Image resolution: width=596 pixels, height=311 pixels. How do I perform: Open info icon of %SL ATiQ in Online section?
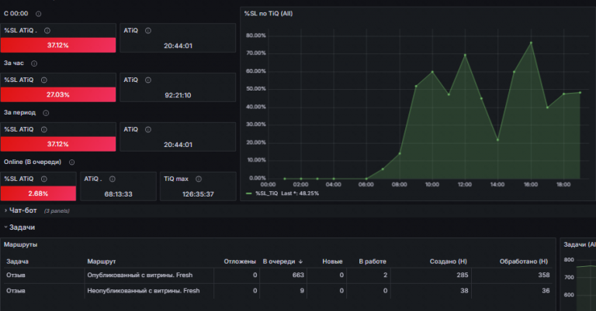pyautogui.click(x=44, y=179)
